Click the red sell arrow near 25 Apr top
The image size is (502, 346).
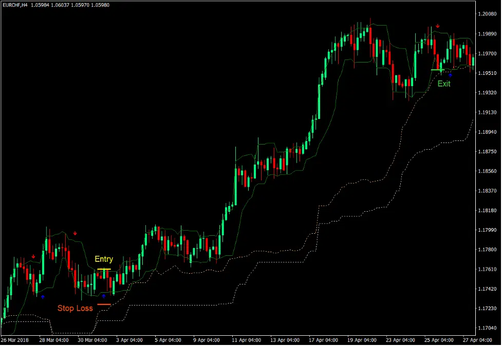click(x=438, y=25)
